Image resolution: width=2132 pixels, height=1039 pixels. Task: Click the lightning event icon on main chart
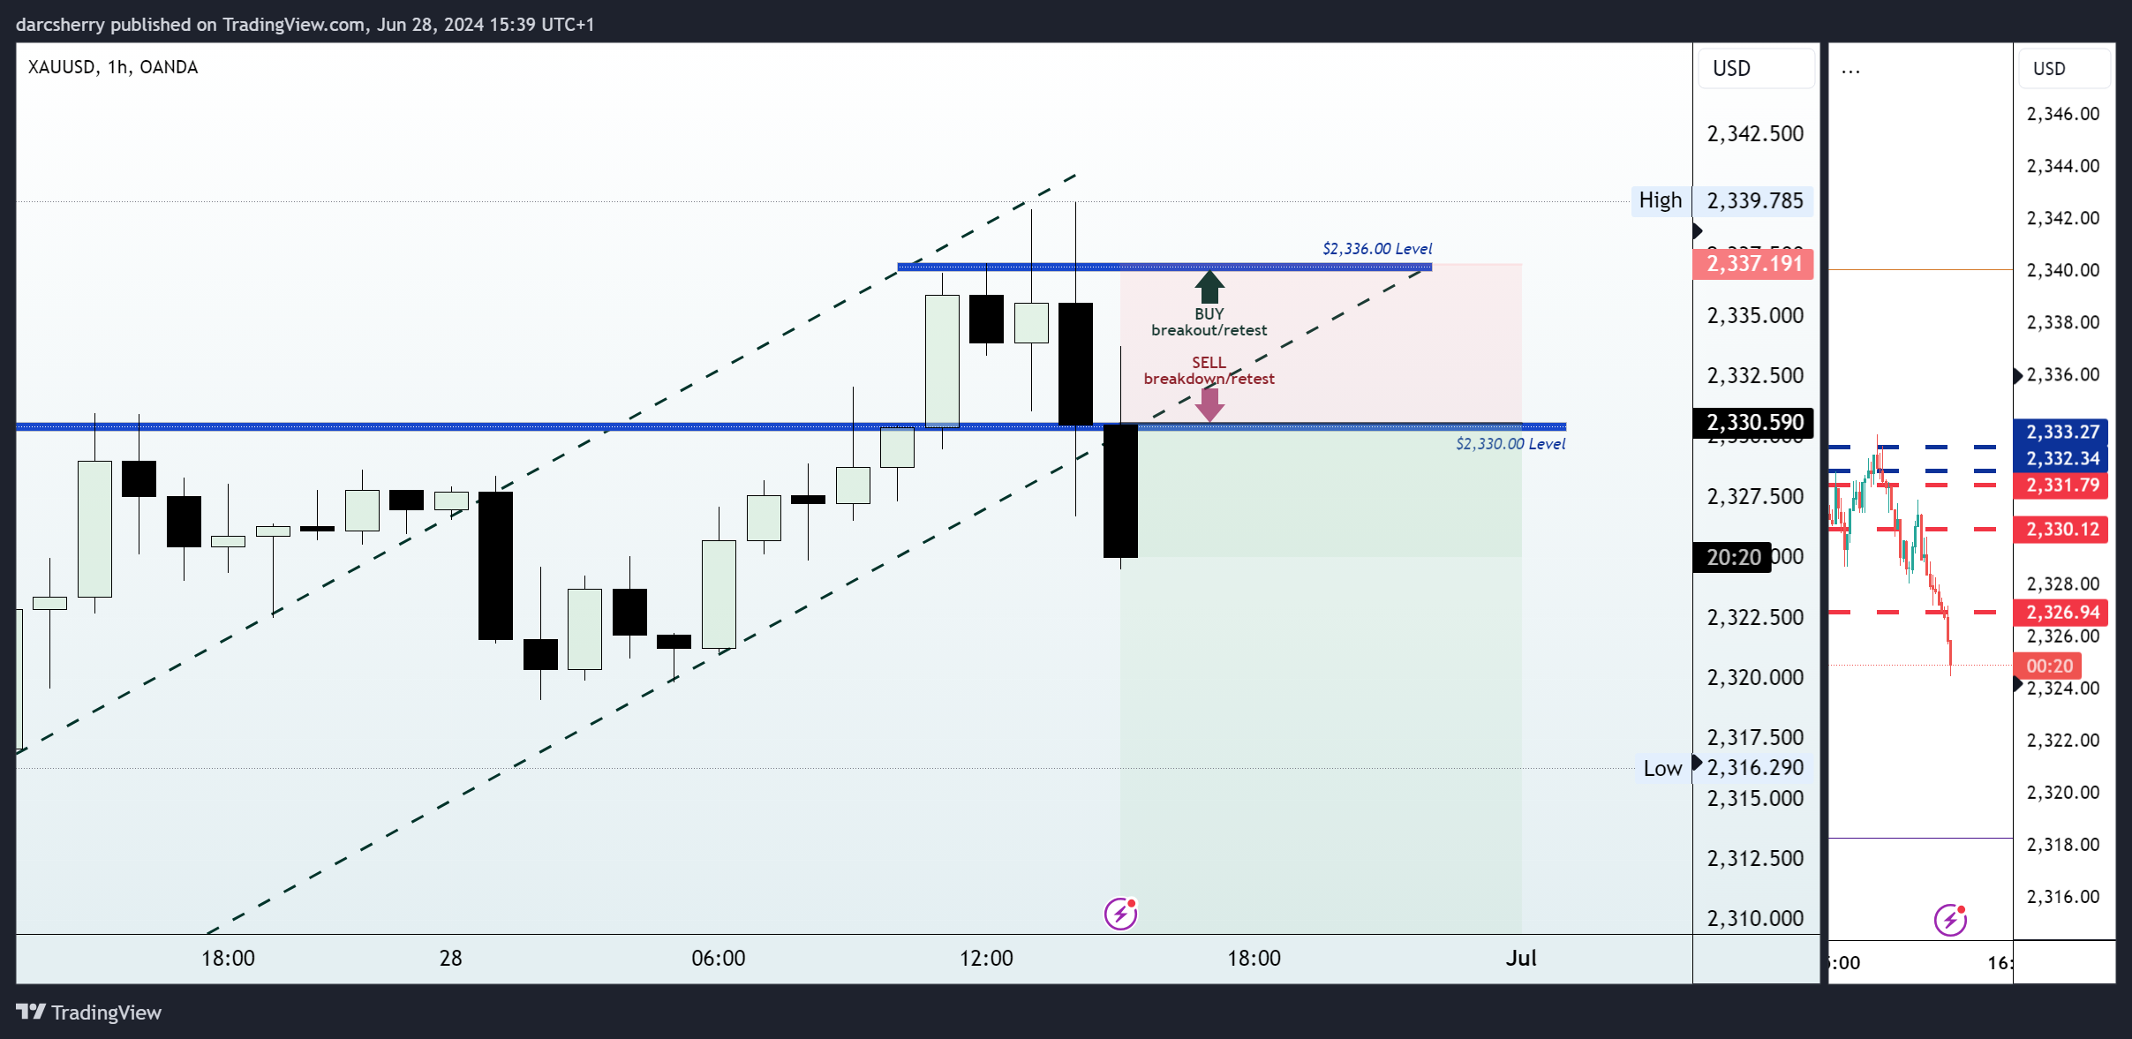point(1120,914)
